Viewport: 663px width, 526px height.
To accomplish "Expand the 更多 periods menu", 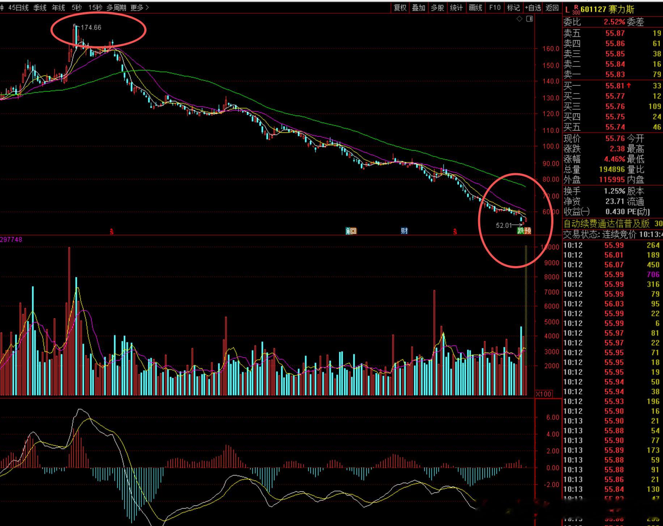I will point(140,8).
